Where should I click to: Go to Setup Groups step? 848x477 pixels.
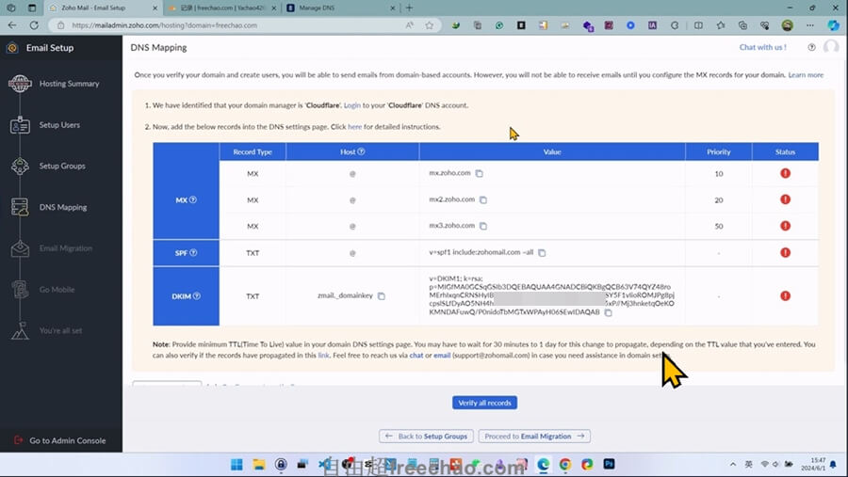(x=62, y=166)
